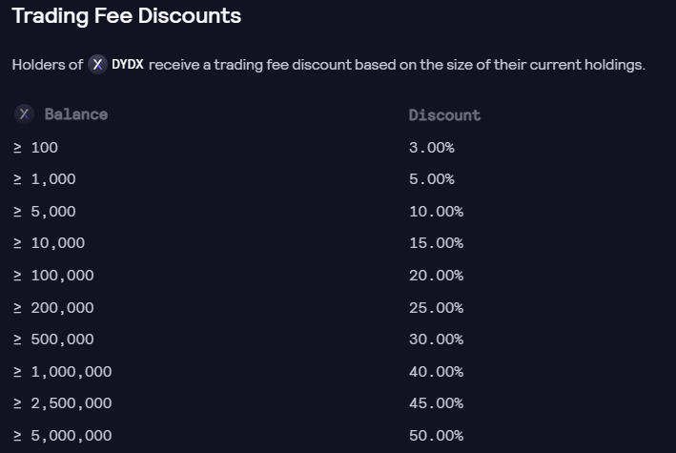Click the 50.00% discount value

click(437, 435)
